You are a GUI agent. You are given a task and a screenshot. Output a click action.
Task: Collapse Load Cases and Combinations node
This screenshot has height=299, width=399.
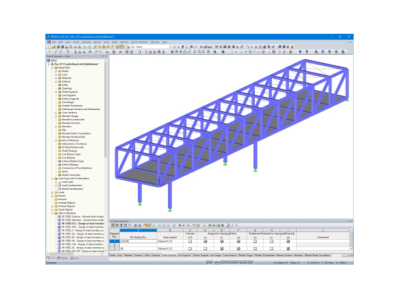tap(52, 179)
